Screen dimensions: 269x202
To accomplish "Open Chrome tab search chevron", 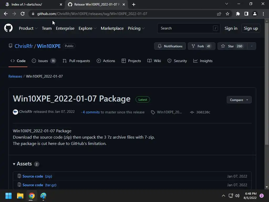I will coord(227,4).
